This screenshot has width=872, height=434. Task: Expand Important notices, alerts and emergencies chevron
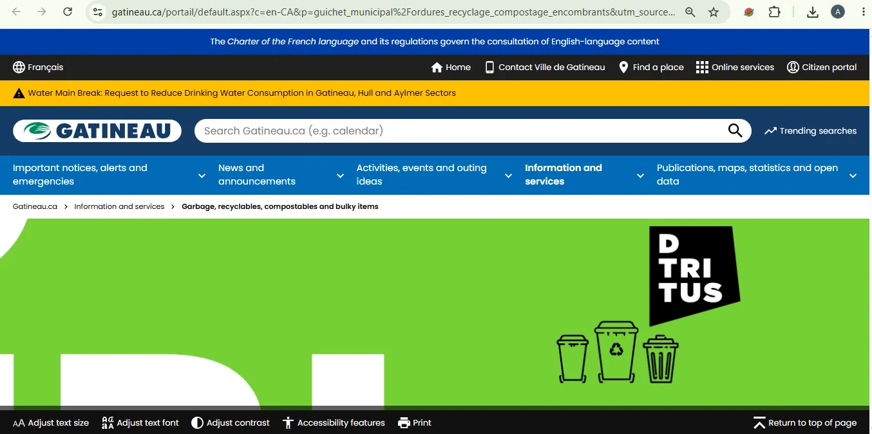202,176
